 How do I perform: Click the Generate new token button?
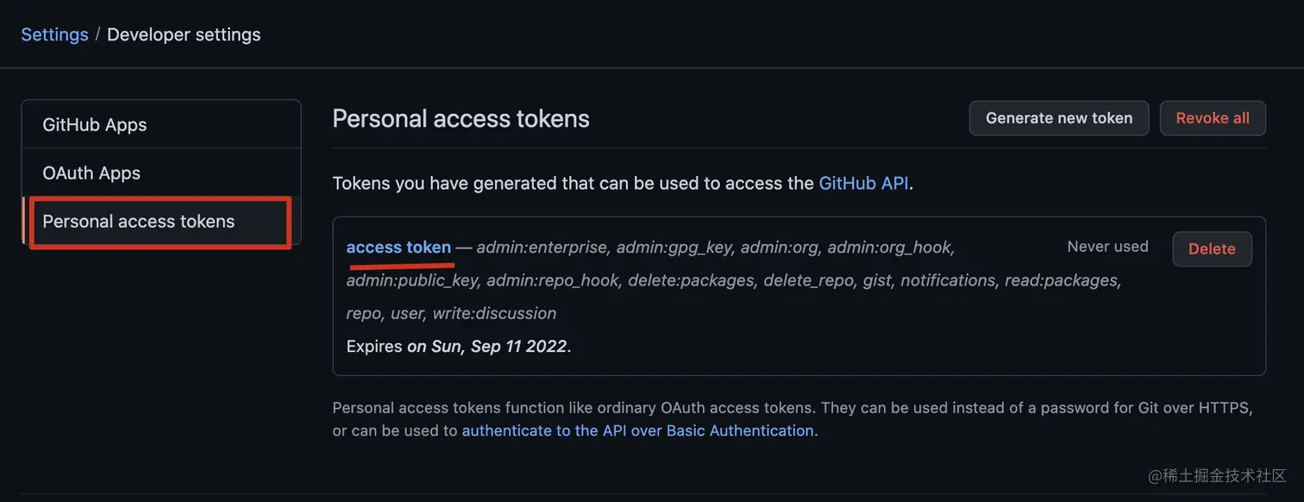(1059, 118)
